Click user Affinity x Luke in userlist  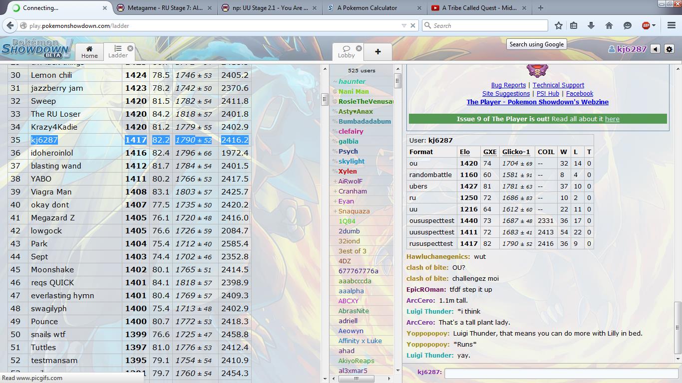[360, 341]
